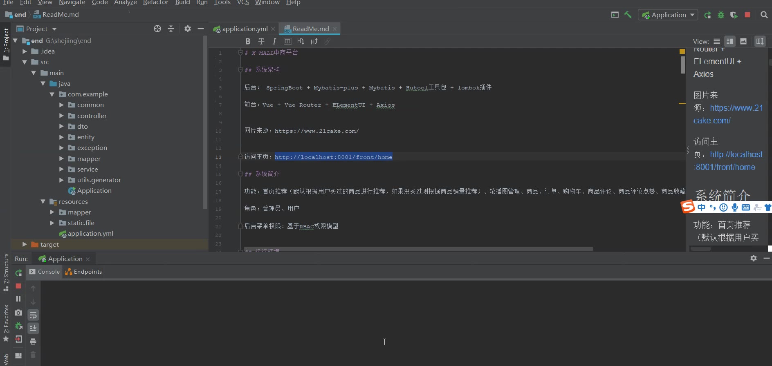Click the print console output icon
The image size is (772, 366).
(33, 341)
